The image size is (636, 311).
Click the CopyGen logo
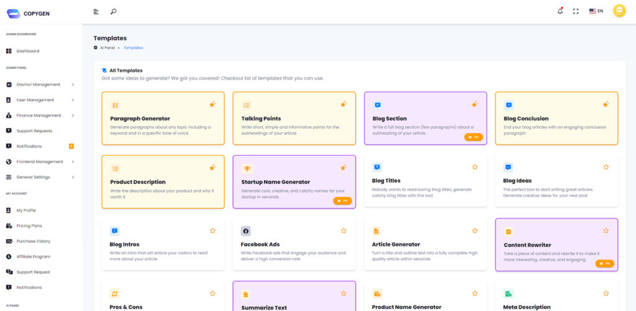[30, 12]
